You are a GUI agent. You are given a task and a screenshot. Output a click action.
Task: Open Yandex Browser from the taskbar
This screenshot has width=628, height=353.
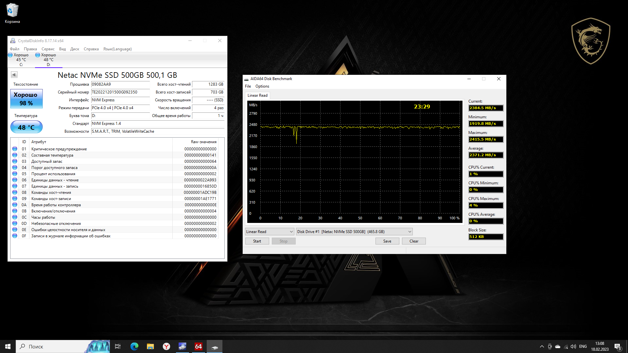coord(166,346)
